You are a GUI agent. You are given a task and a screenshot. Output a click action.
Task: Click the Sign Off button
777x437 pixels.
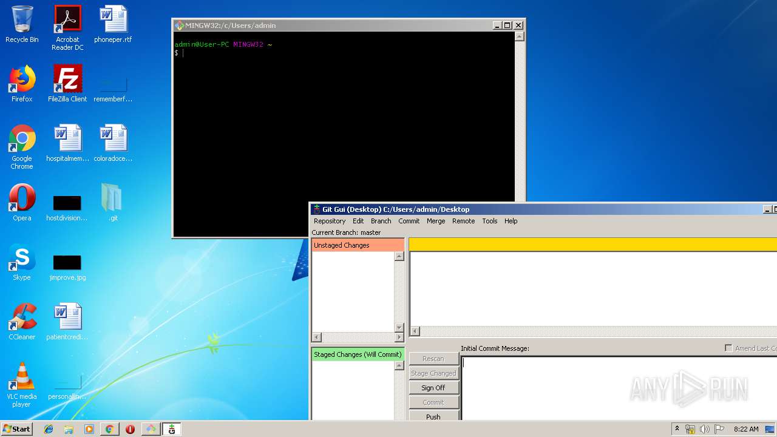pos(433,388)
